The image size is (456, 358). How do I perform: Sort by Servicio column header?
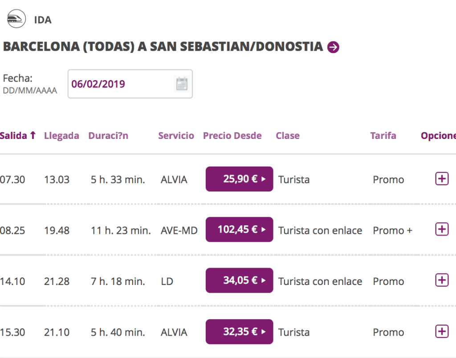coord(176,135)
